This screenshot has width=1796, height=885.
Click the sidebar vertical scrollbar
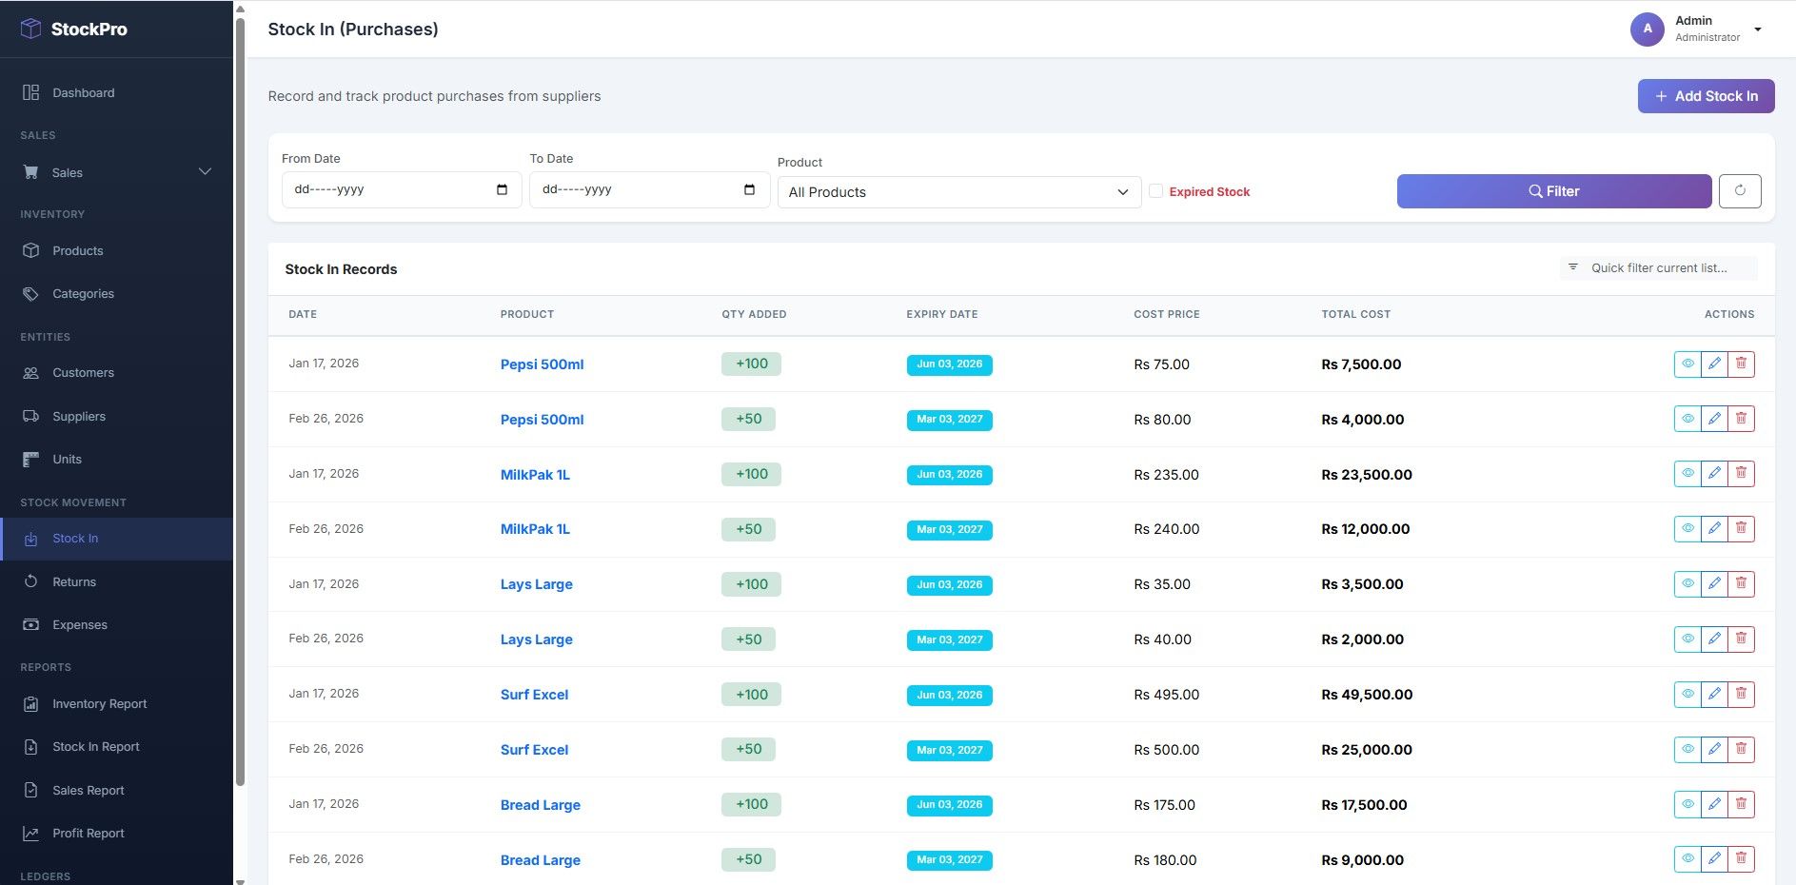[240, 400]
